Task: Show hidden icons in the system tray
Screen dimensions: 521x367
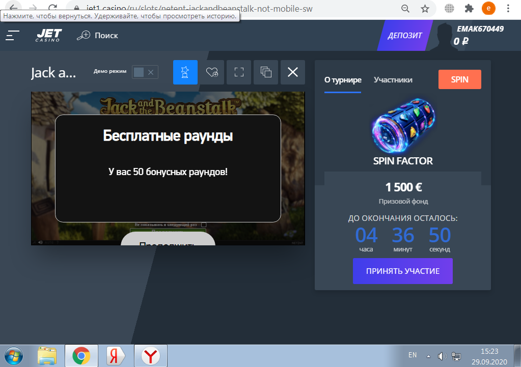Action: click(428, 356)
